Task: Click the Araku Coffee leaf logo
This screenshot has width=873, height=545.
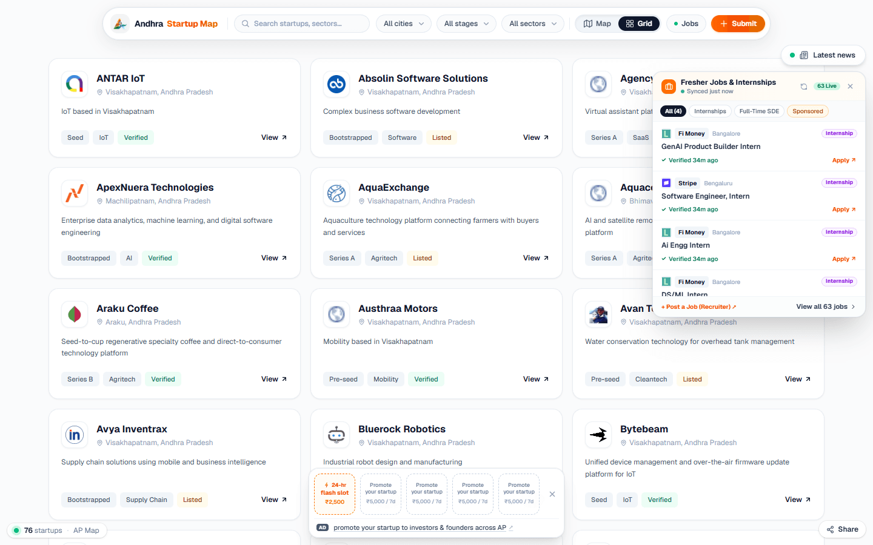Action: pyautogui.click(x=75, y=314)
